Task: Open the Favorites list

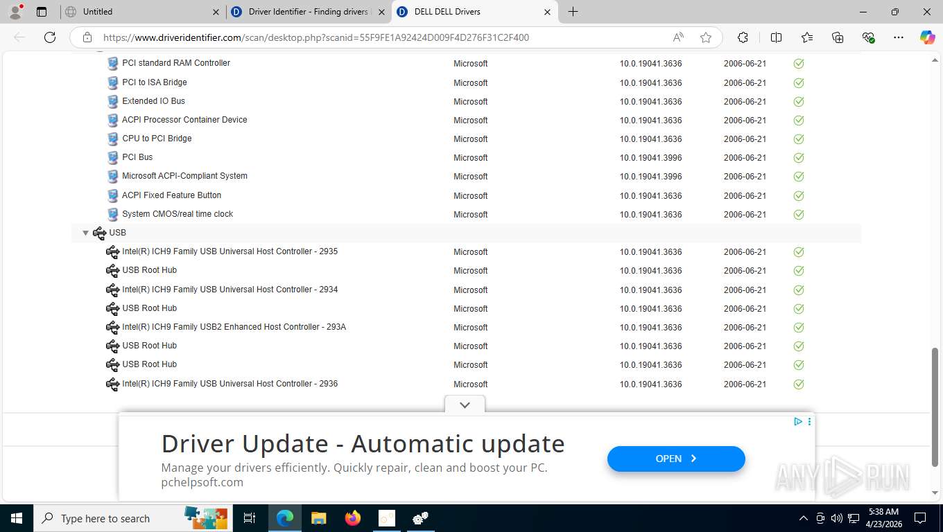Action: point(807,37)
